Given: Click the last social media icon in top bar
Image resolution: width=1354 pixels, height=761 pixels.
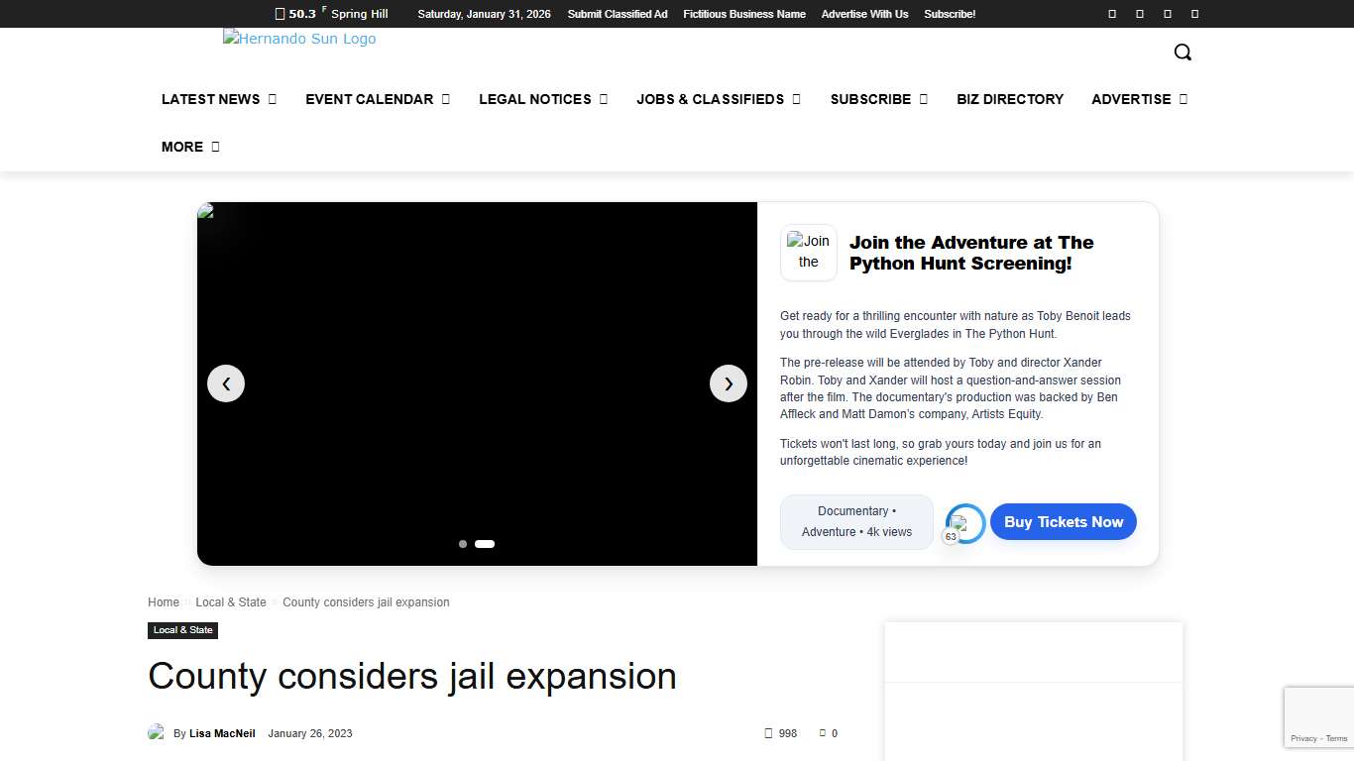Looking at the screenshot, I should 1194,14.
